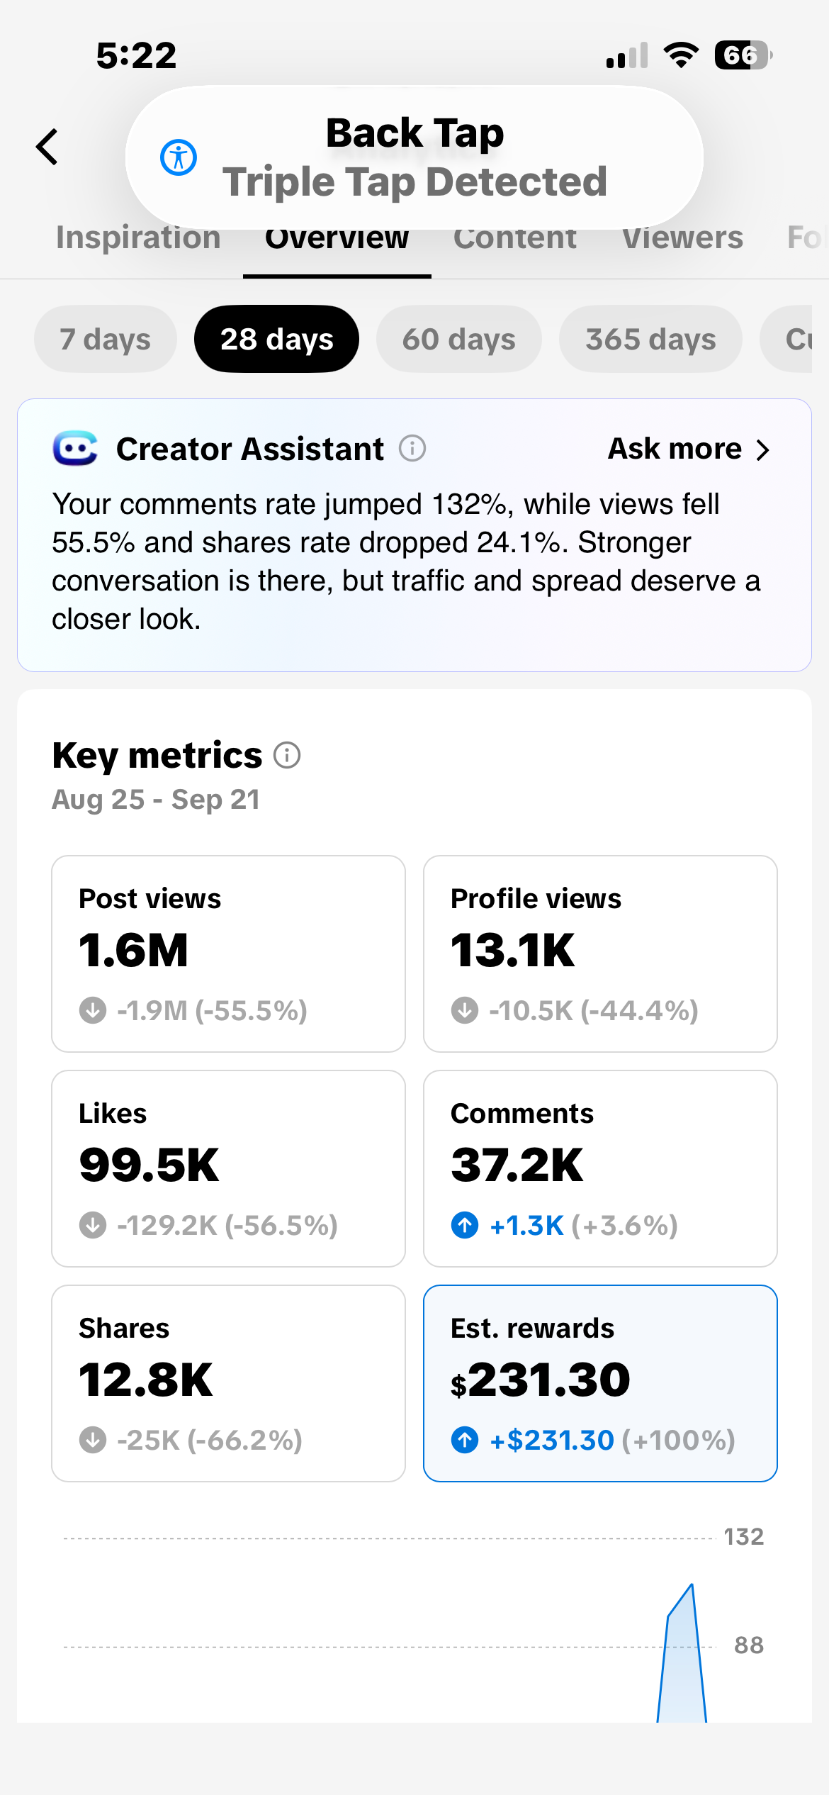Switch to the Inspiration tab
829x1795 pixels.
coord(138,237)
